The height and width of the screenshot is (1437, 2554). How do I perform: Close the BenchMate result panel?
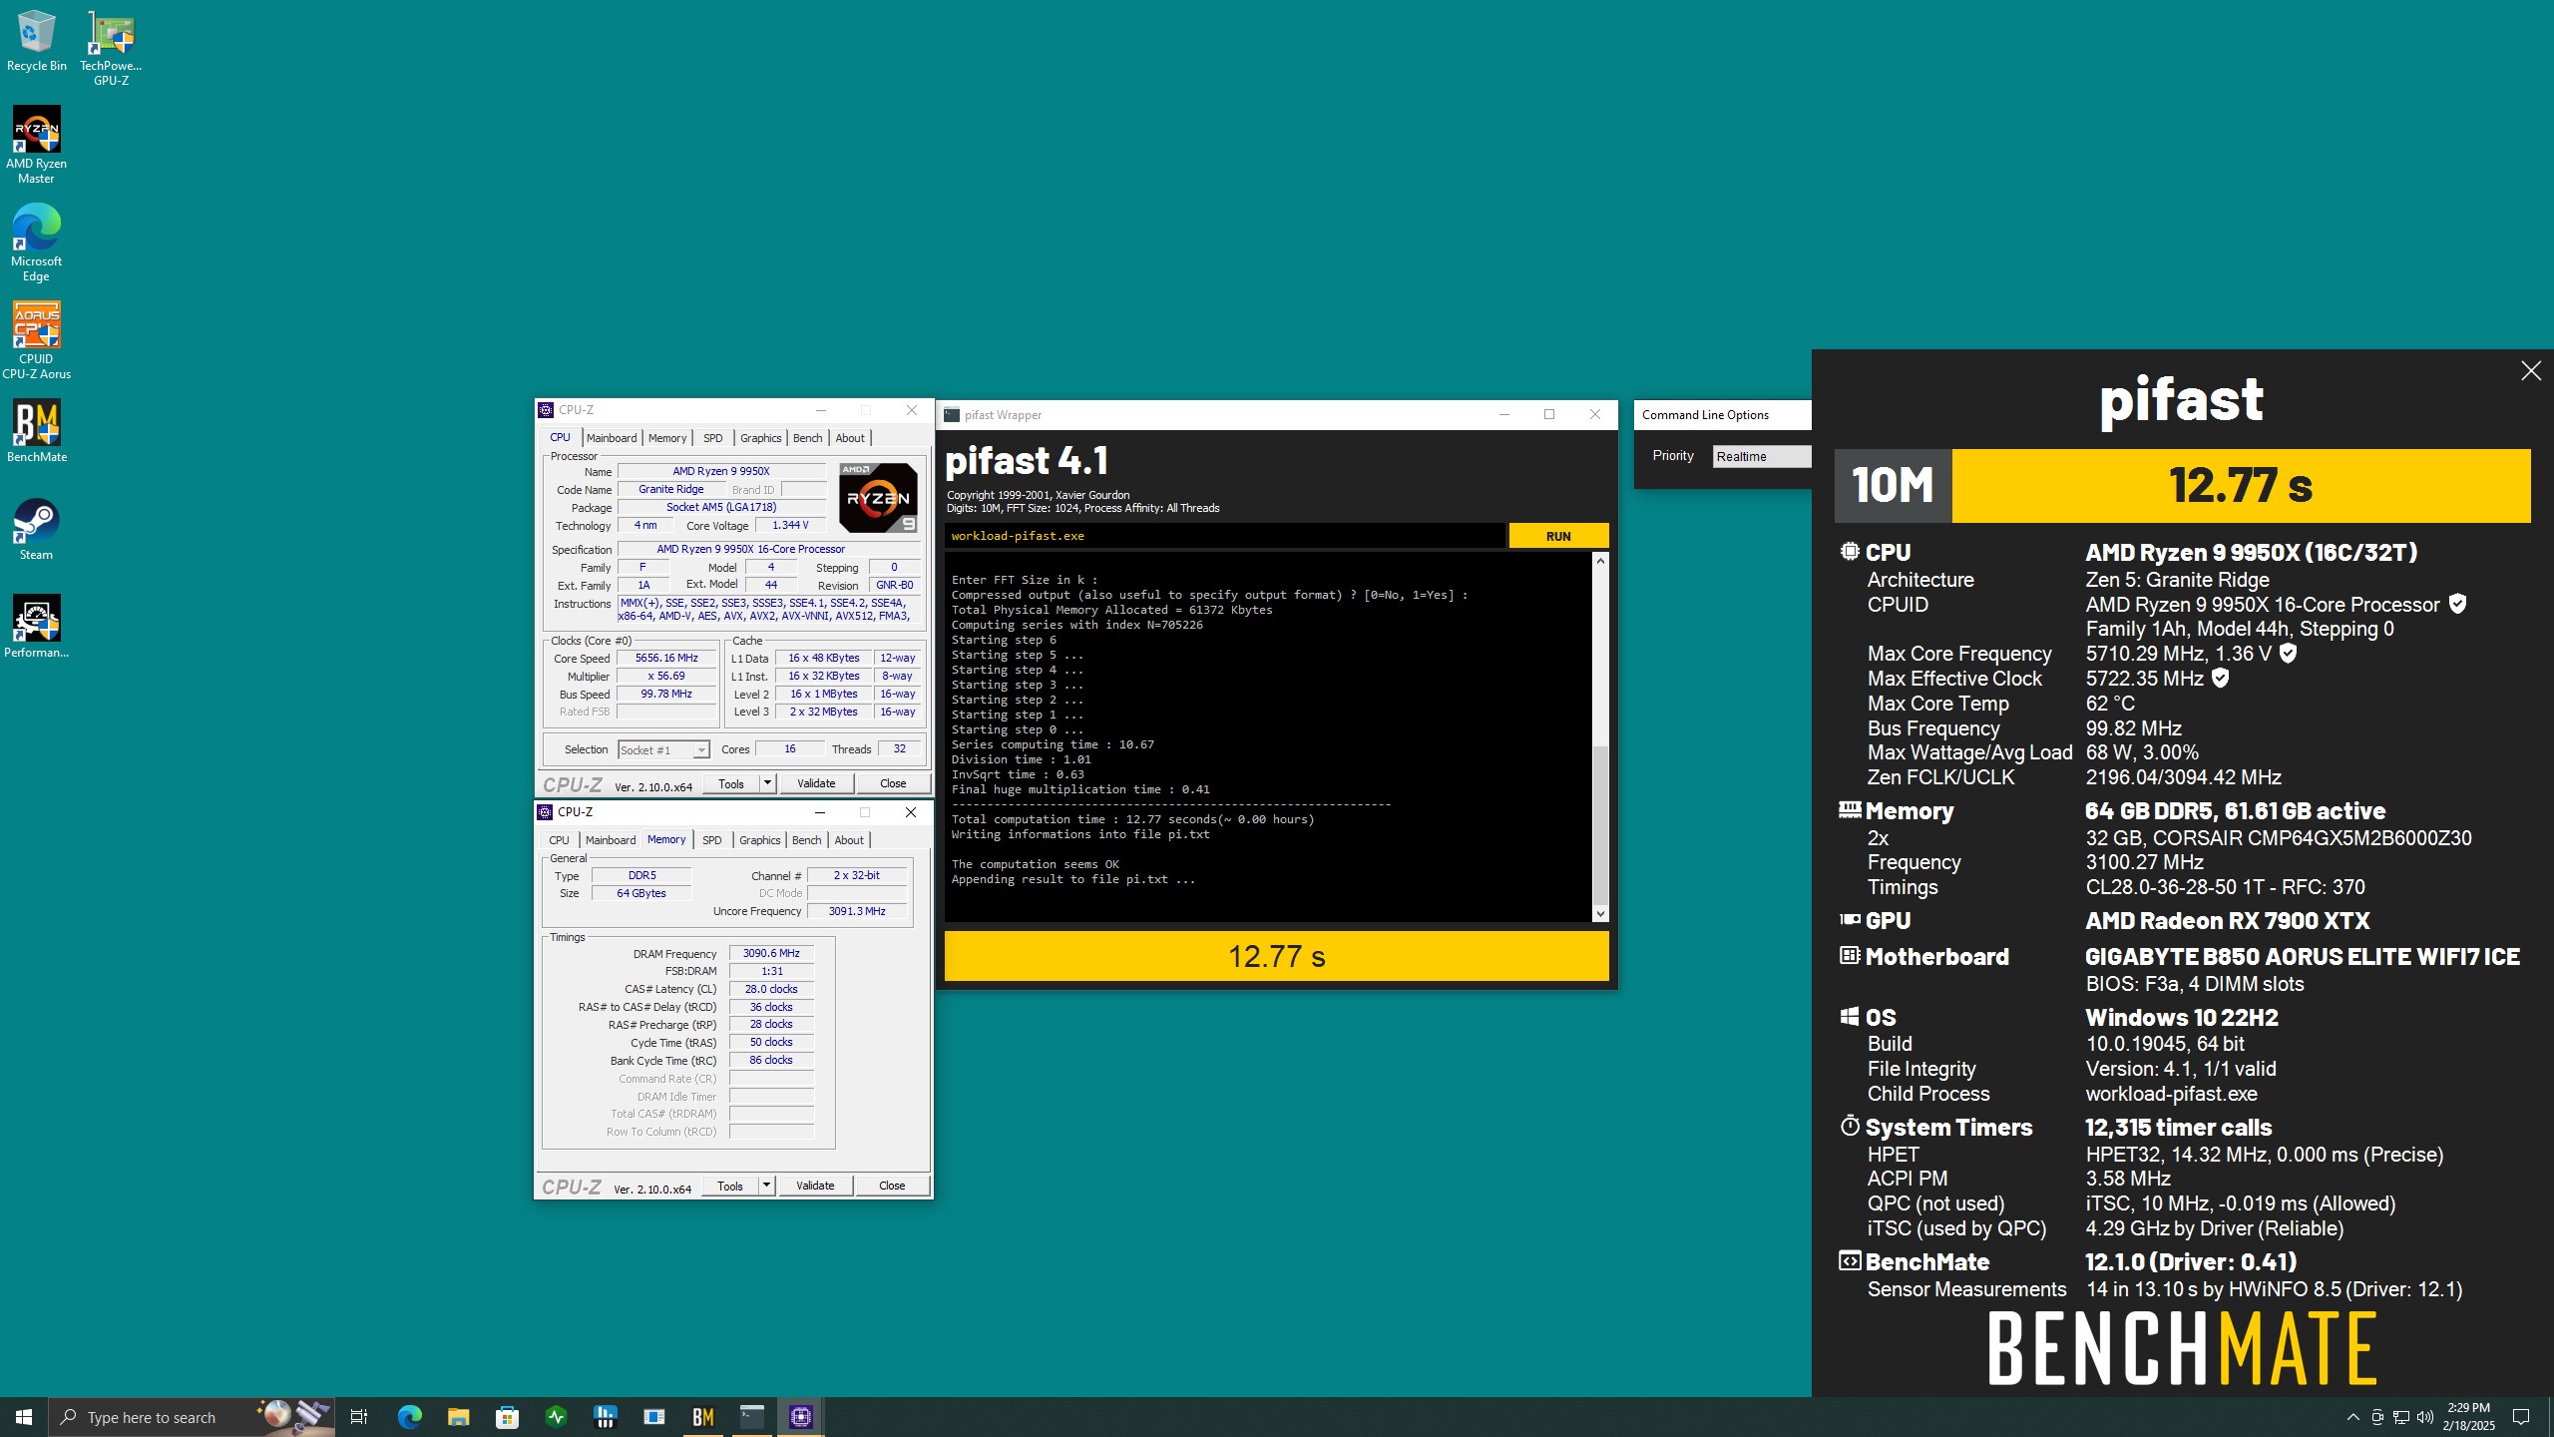point(2531,371)
